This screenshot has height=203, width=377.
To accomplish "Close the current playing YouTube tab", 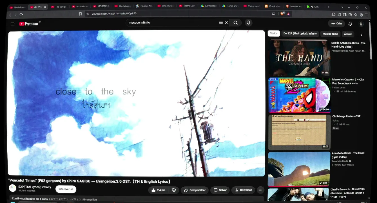I will (x=45, y=7).
